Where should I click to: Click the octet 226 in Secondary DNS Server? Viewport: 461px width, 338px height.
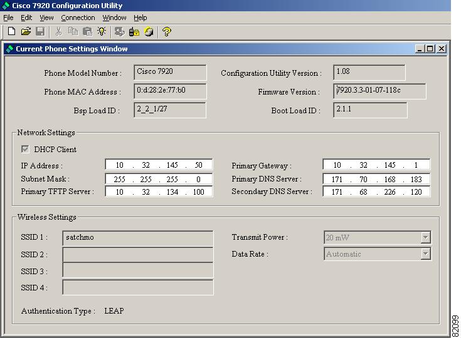390,192
